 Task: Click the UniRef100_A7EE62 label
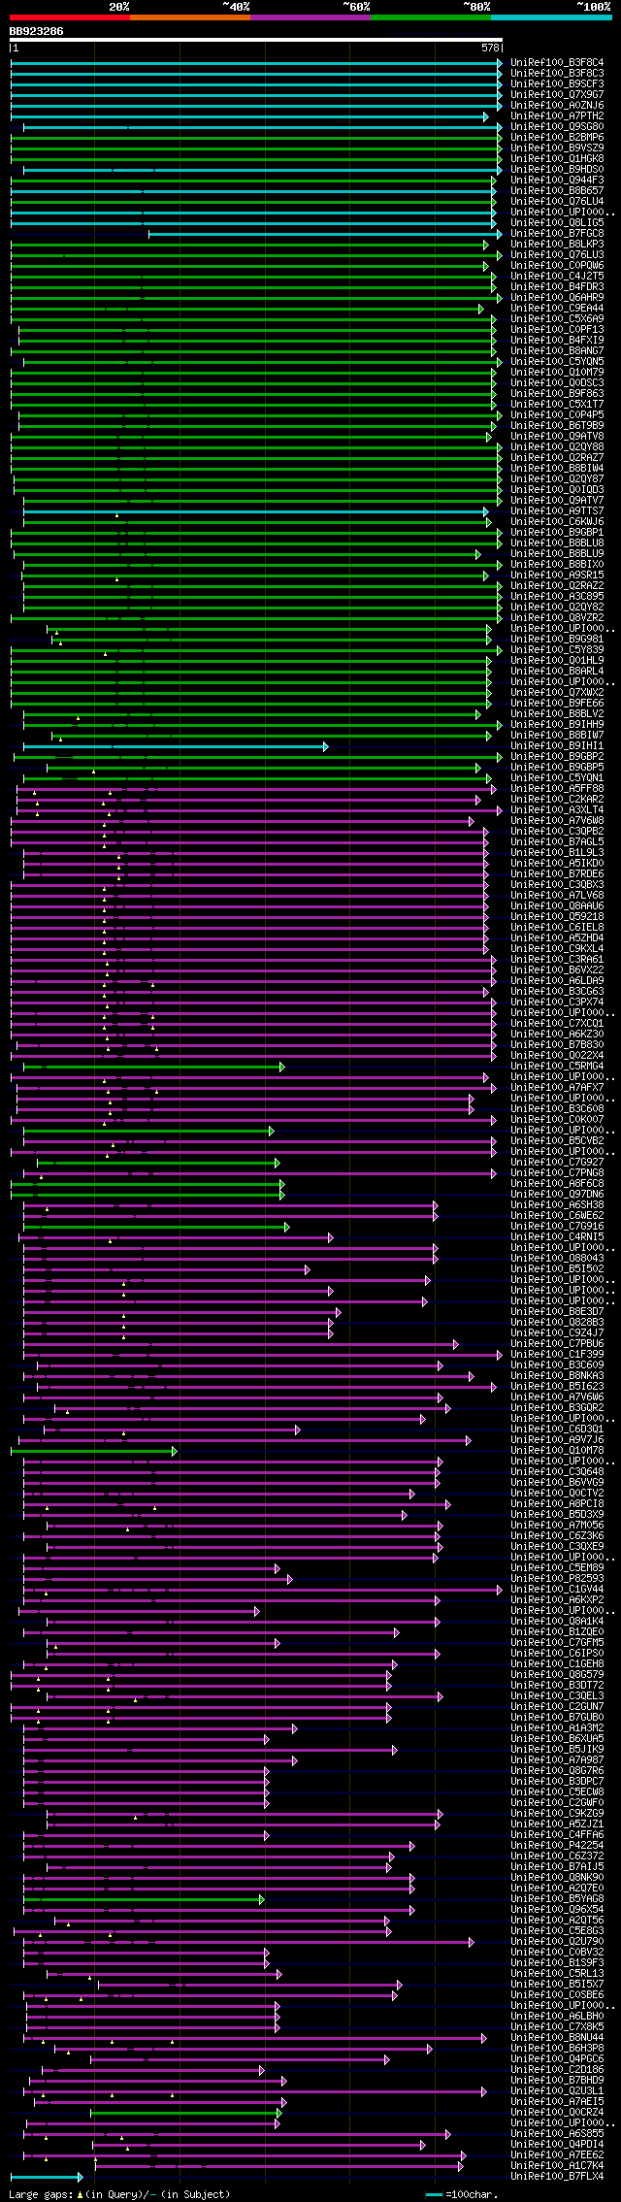click(x=557, y=2154)
